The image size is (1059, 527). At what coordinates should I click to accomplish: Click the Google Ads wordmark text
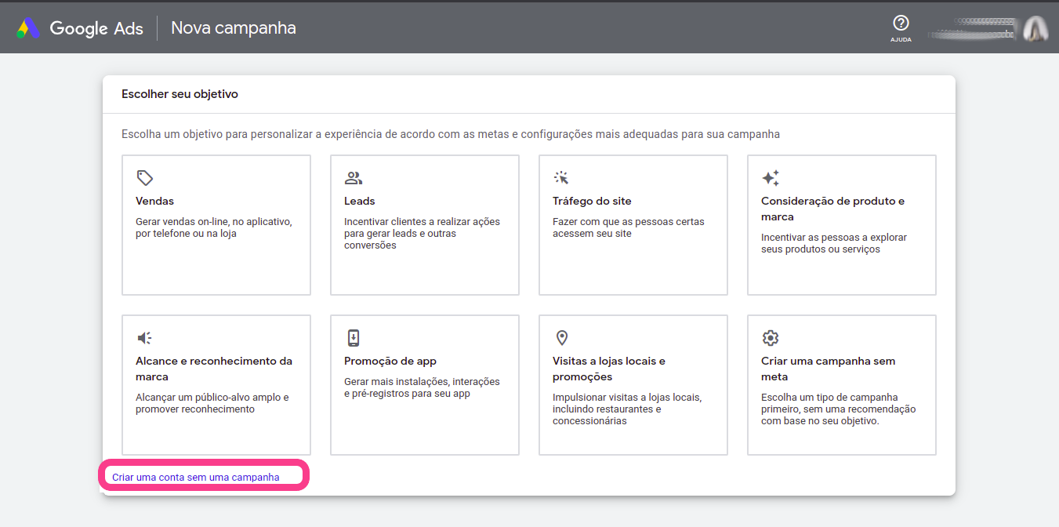pyautogui.click(x=96, y=28)
